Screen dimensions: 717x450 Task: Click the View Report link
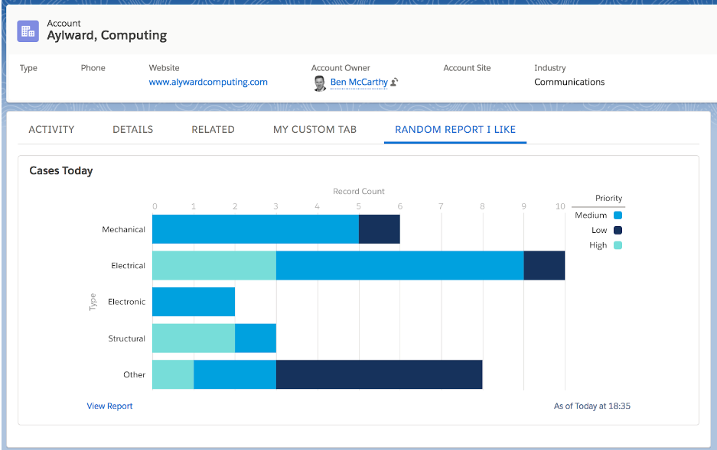(109, 406)
